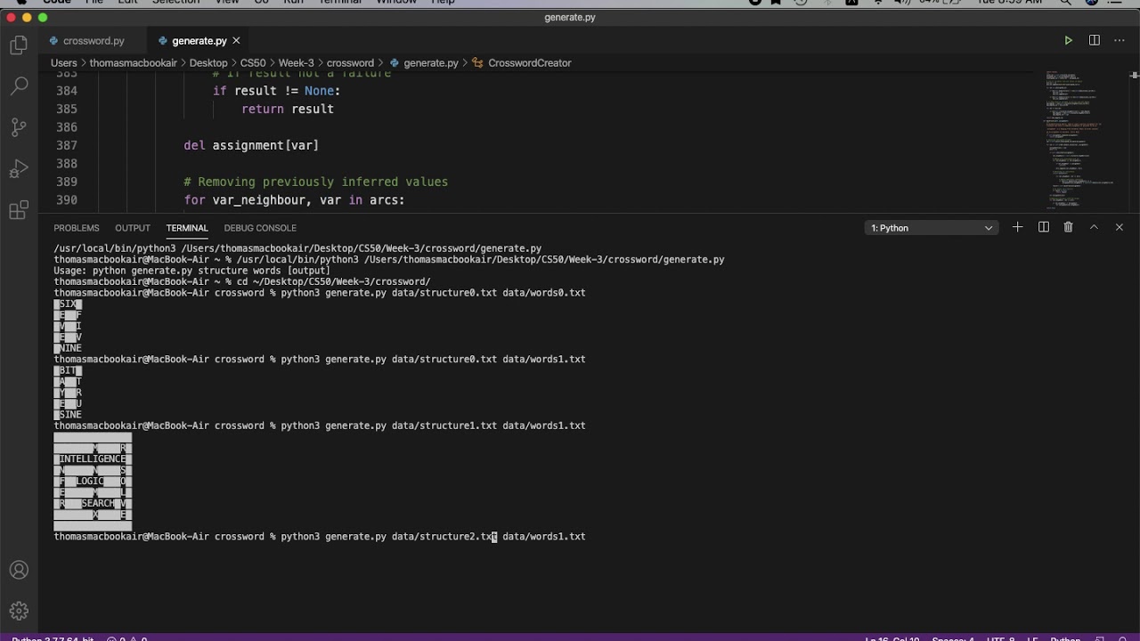
Task: Click the word BIT in the second crossword output
Action: (68, 370)
